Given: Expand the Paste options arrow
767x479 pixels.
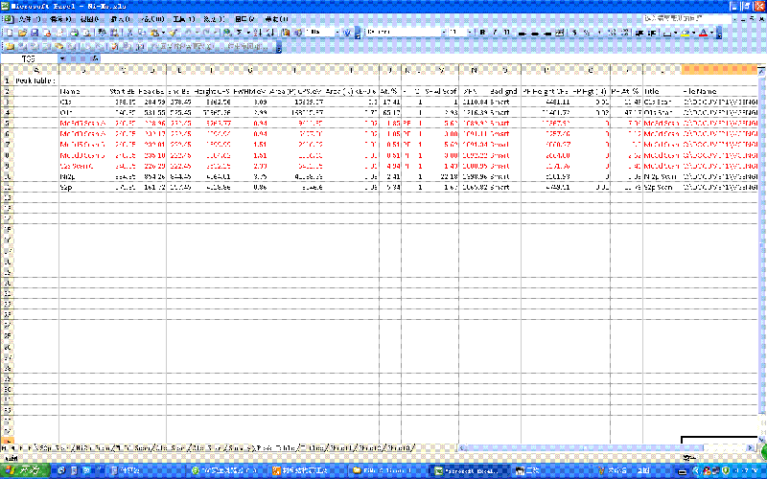Looking at the screenshot, I should coord(163,33).
